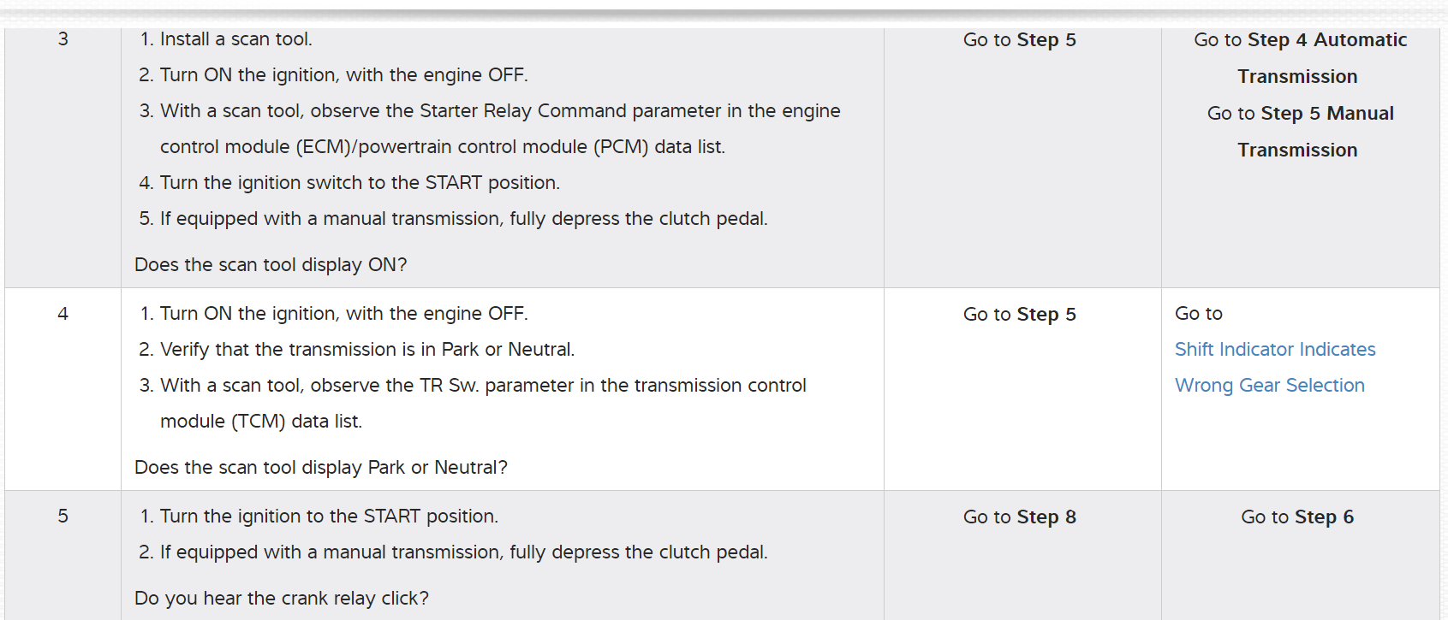
Task: Click the clutch pedal instruction in step 5
Action: (x=462, y=552)
